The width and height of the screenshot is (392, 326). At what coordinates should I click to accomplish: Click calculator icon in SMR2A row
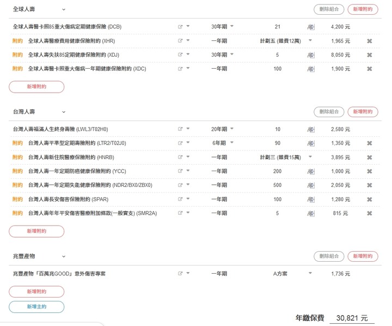pyautogui.click(x=311, y=213)
